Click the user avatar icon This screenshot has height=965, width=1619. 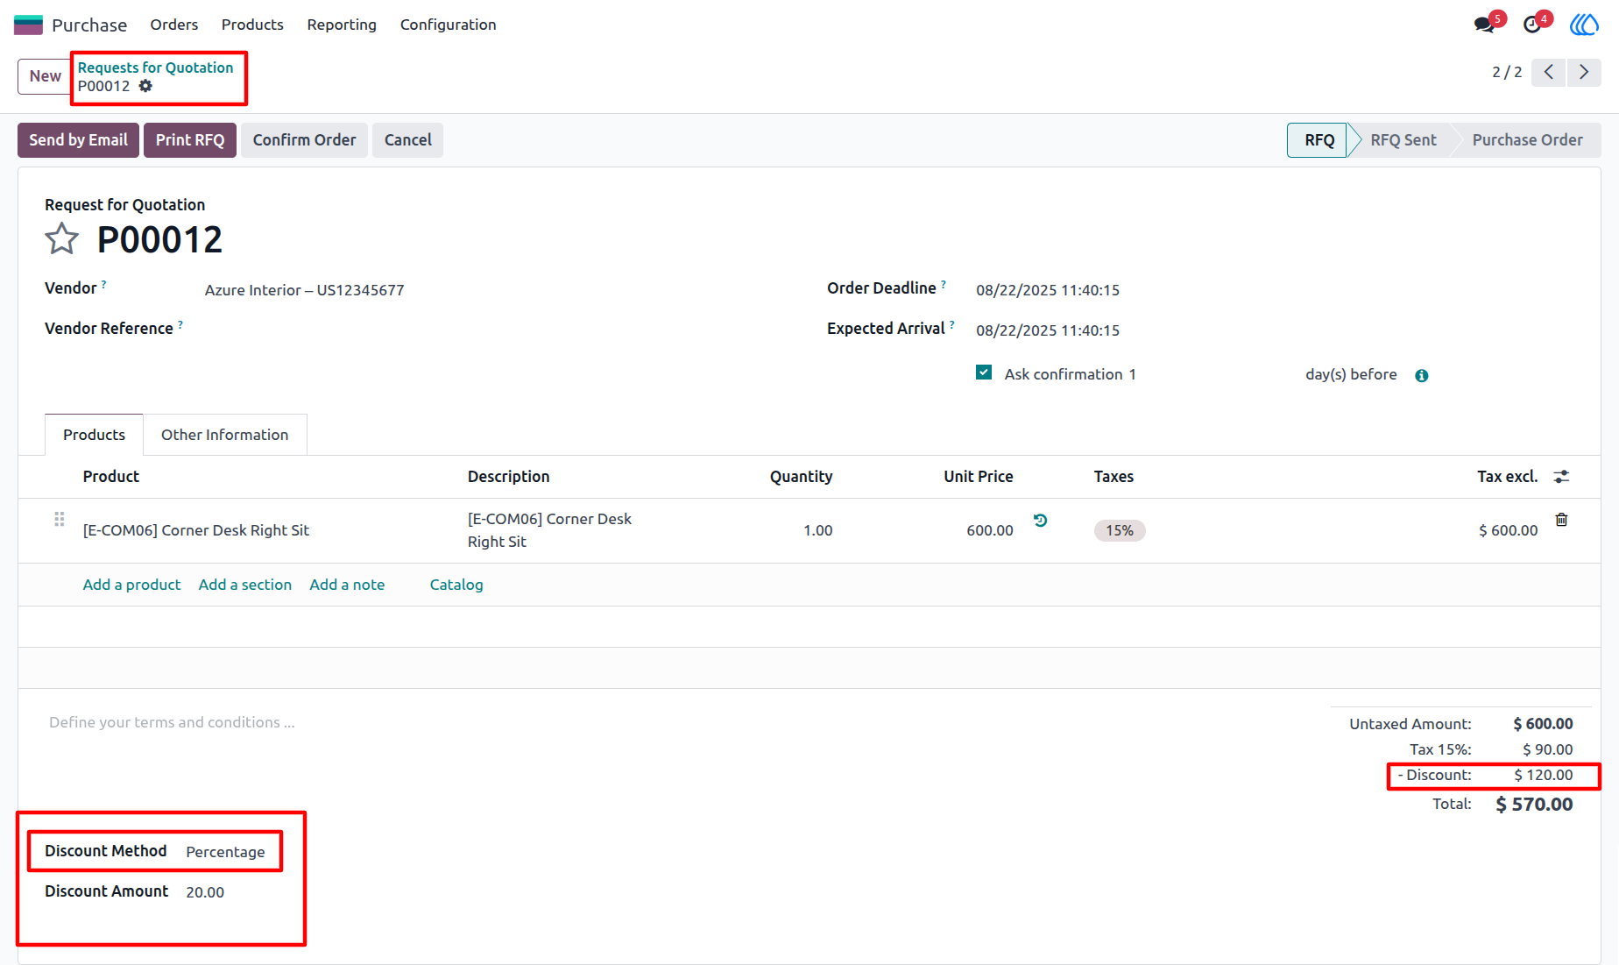(x=1584, y=25)
